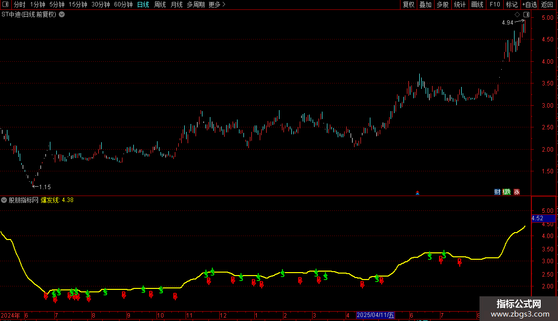Click the 股朋指标网 indicator name
The image size is (558, 321).
pos(24,200)
